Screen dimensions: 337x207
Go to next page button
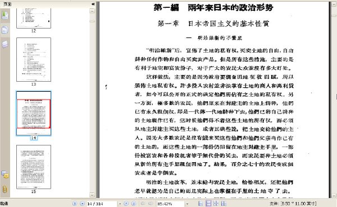tap(126, 204)
